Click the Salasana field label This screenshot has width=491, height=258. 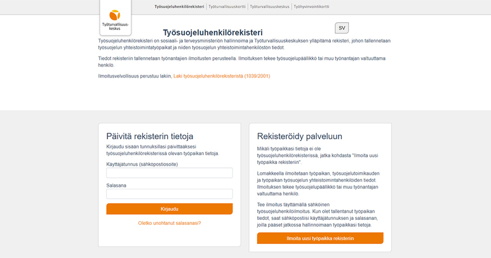[x=116, y=186]
